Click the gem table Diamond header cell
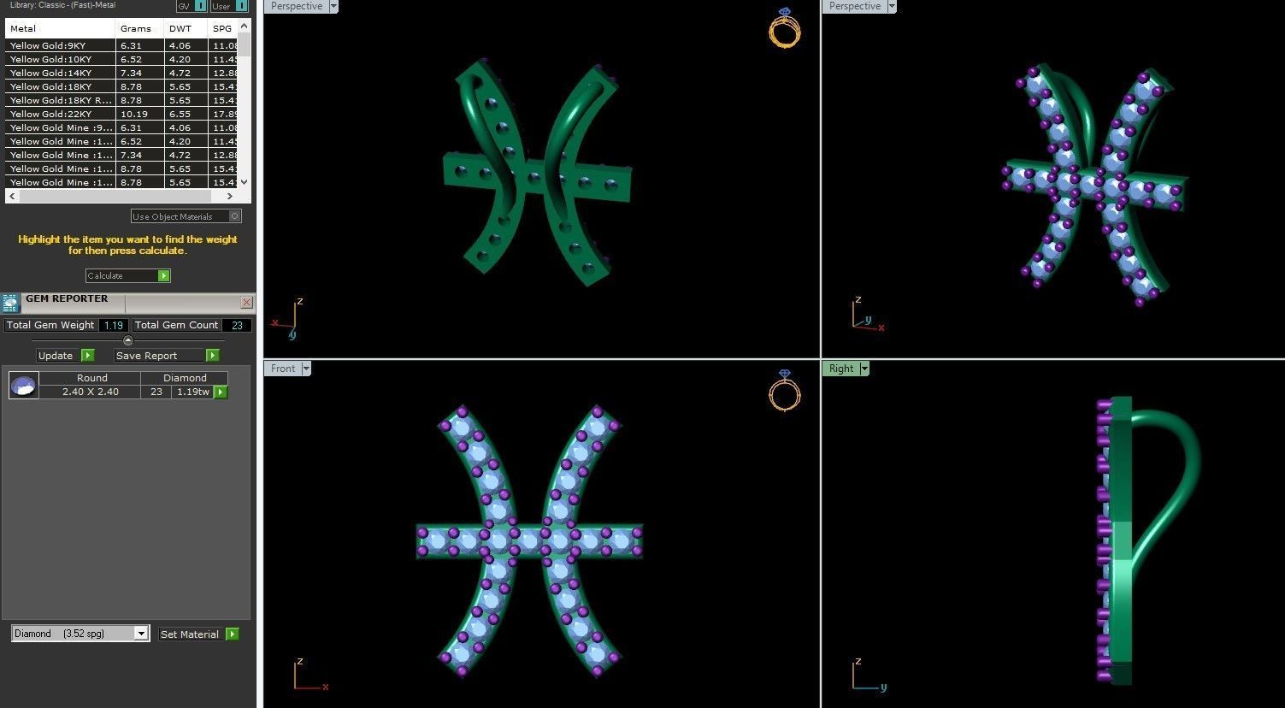1285x708 pixels. coord(185,377)
